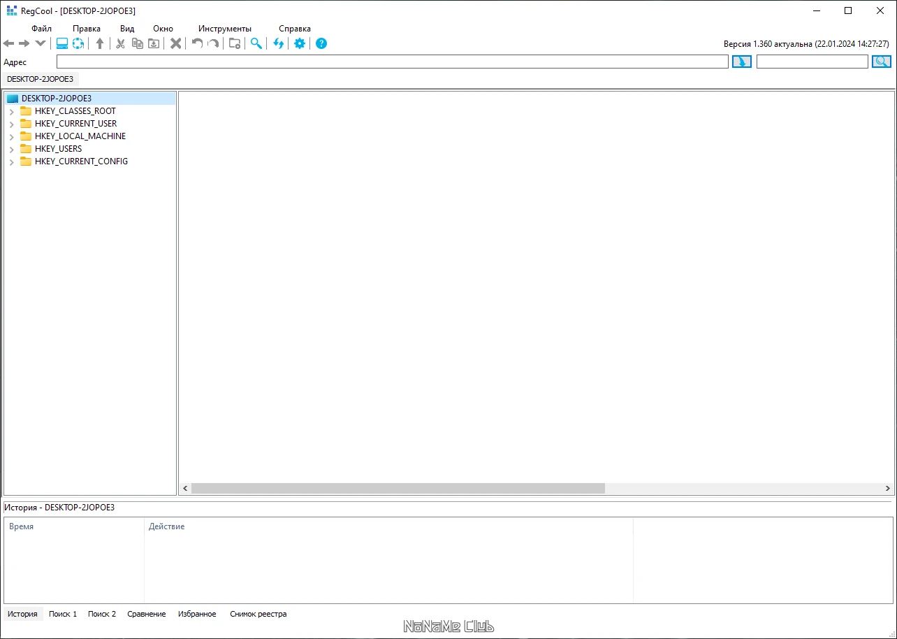Click the quick search magnifier button
Viewport: 897px width, 639px height.
882,62
